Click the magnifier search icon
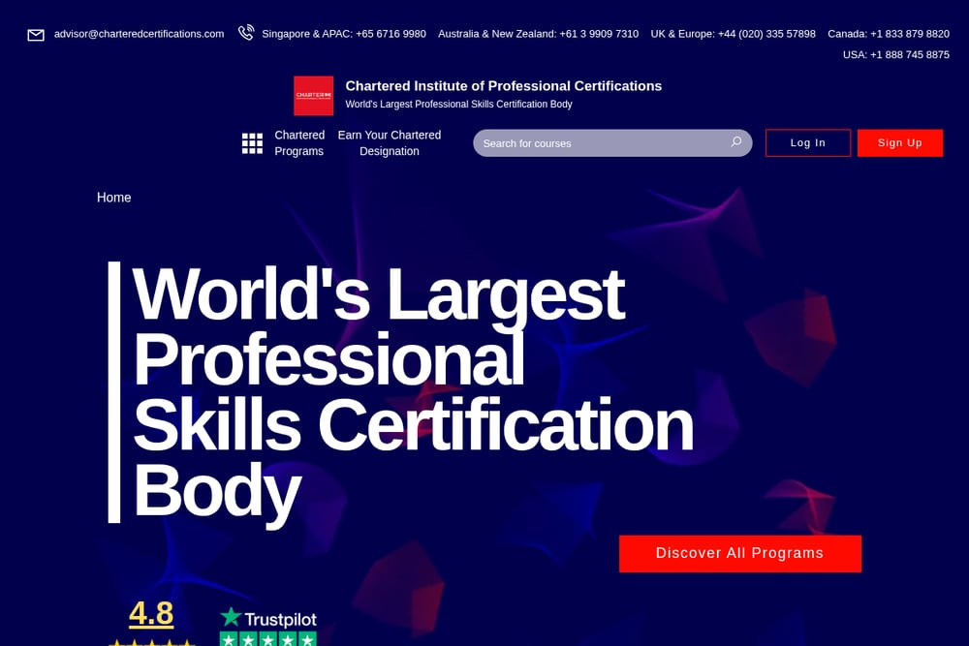Viewport: 969px width, 646px height. pyautogui.click(x=736, y=142)
